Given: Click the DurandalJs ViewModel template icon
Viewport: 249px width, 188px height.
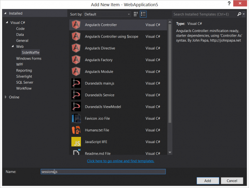Looking at the screenshot, I should (76, 106).
